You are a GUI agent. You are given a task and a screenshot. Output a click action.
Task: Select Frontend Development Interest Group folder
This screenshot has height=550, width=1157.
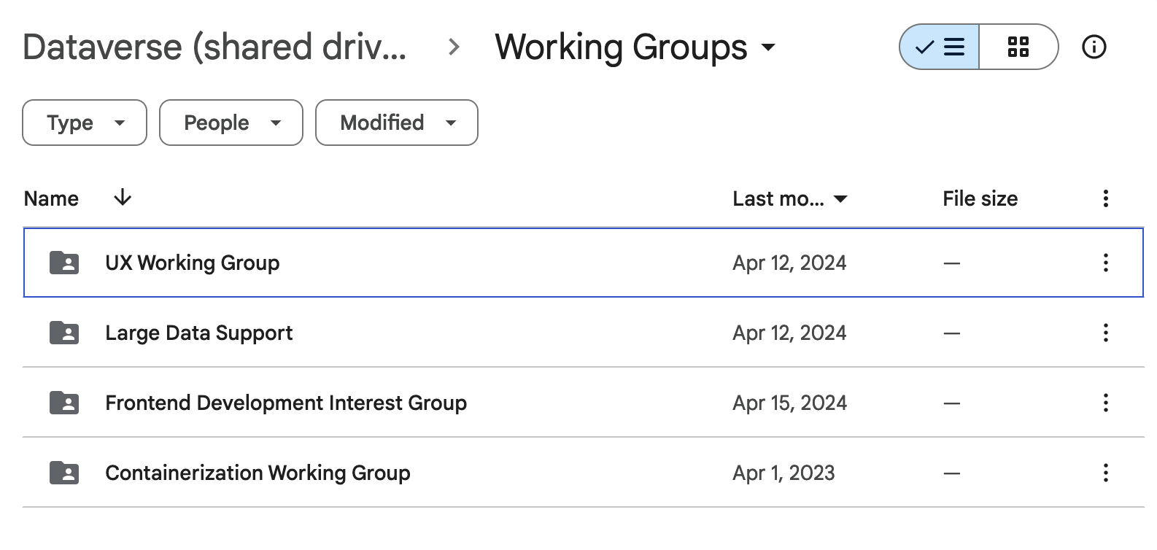(285, 403)
